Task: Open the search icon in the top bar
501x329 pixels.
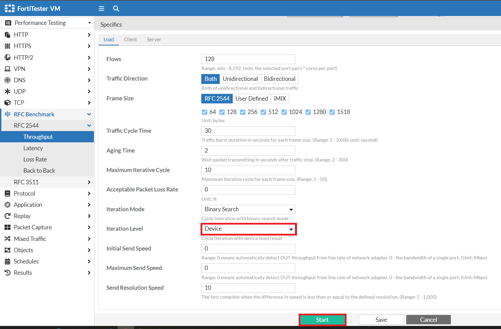Action: [116, 8]
